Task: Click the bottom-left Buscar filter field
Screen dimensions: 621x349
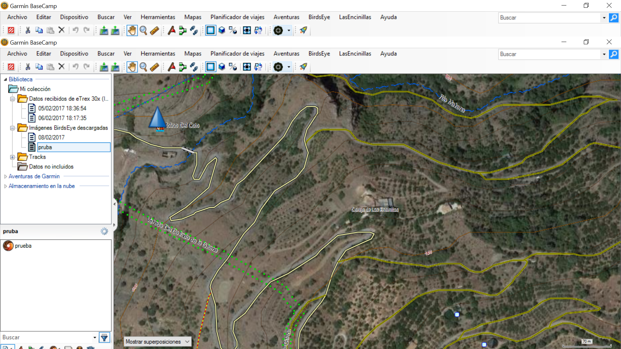Action: click(x=46, y=337)
